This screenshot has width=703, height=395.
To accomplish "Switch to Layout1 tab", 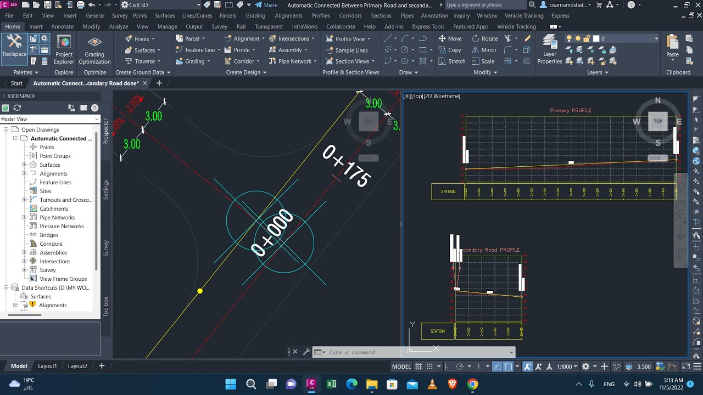I will (47, 366).
